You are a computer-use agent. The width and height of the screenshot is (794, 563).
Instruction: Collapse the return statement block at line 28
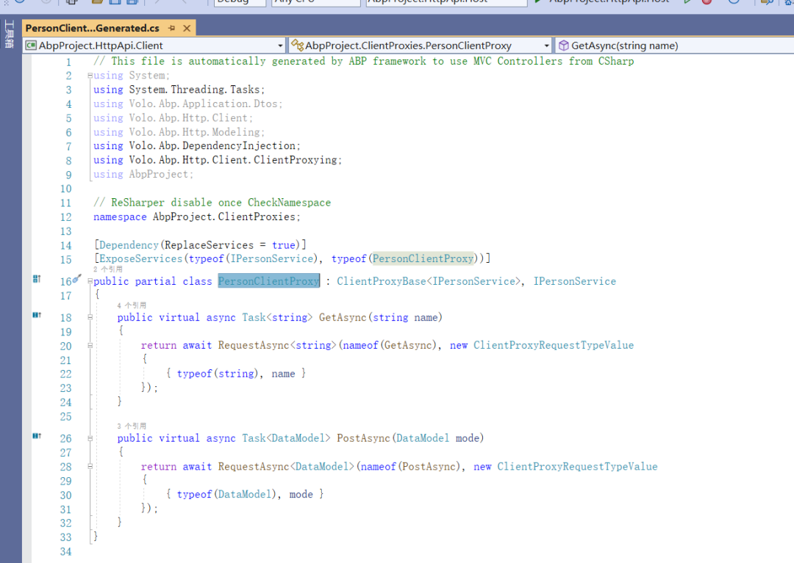90,466
